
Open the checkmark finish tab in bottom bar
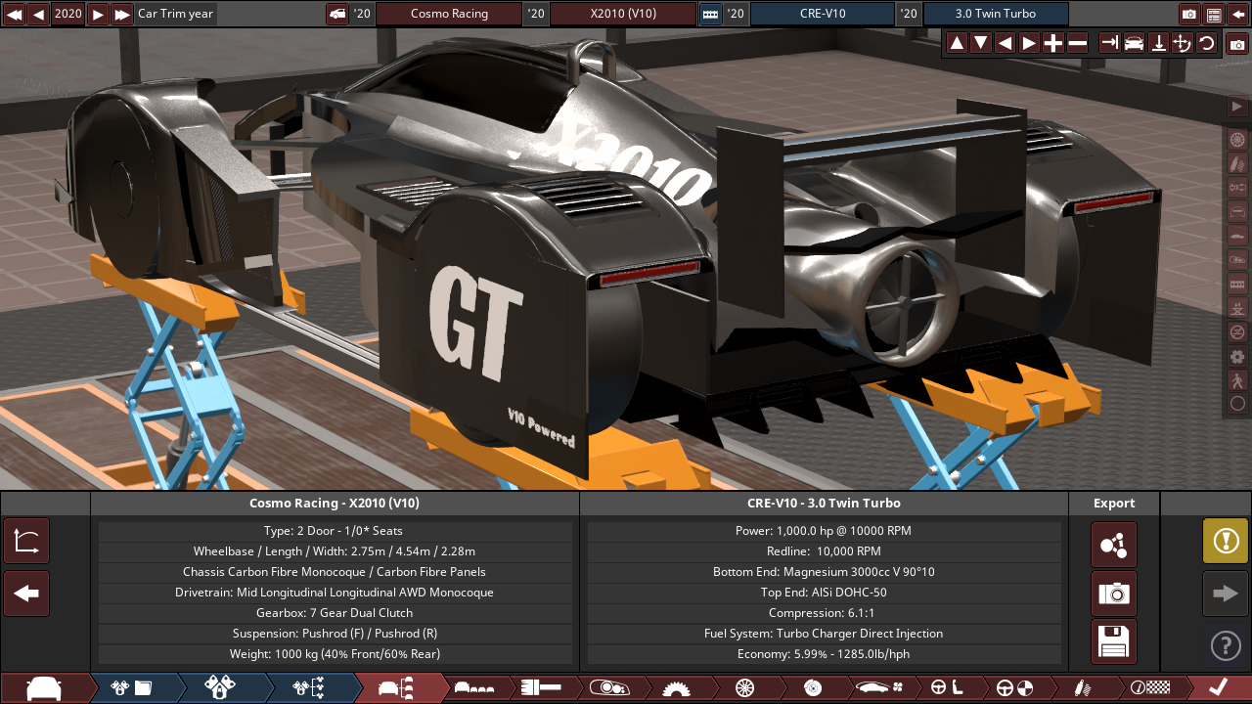click(x=1218, y=688)
